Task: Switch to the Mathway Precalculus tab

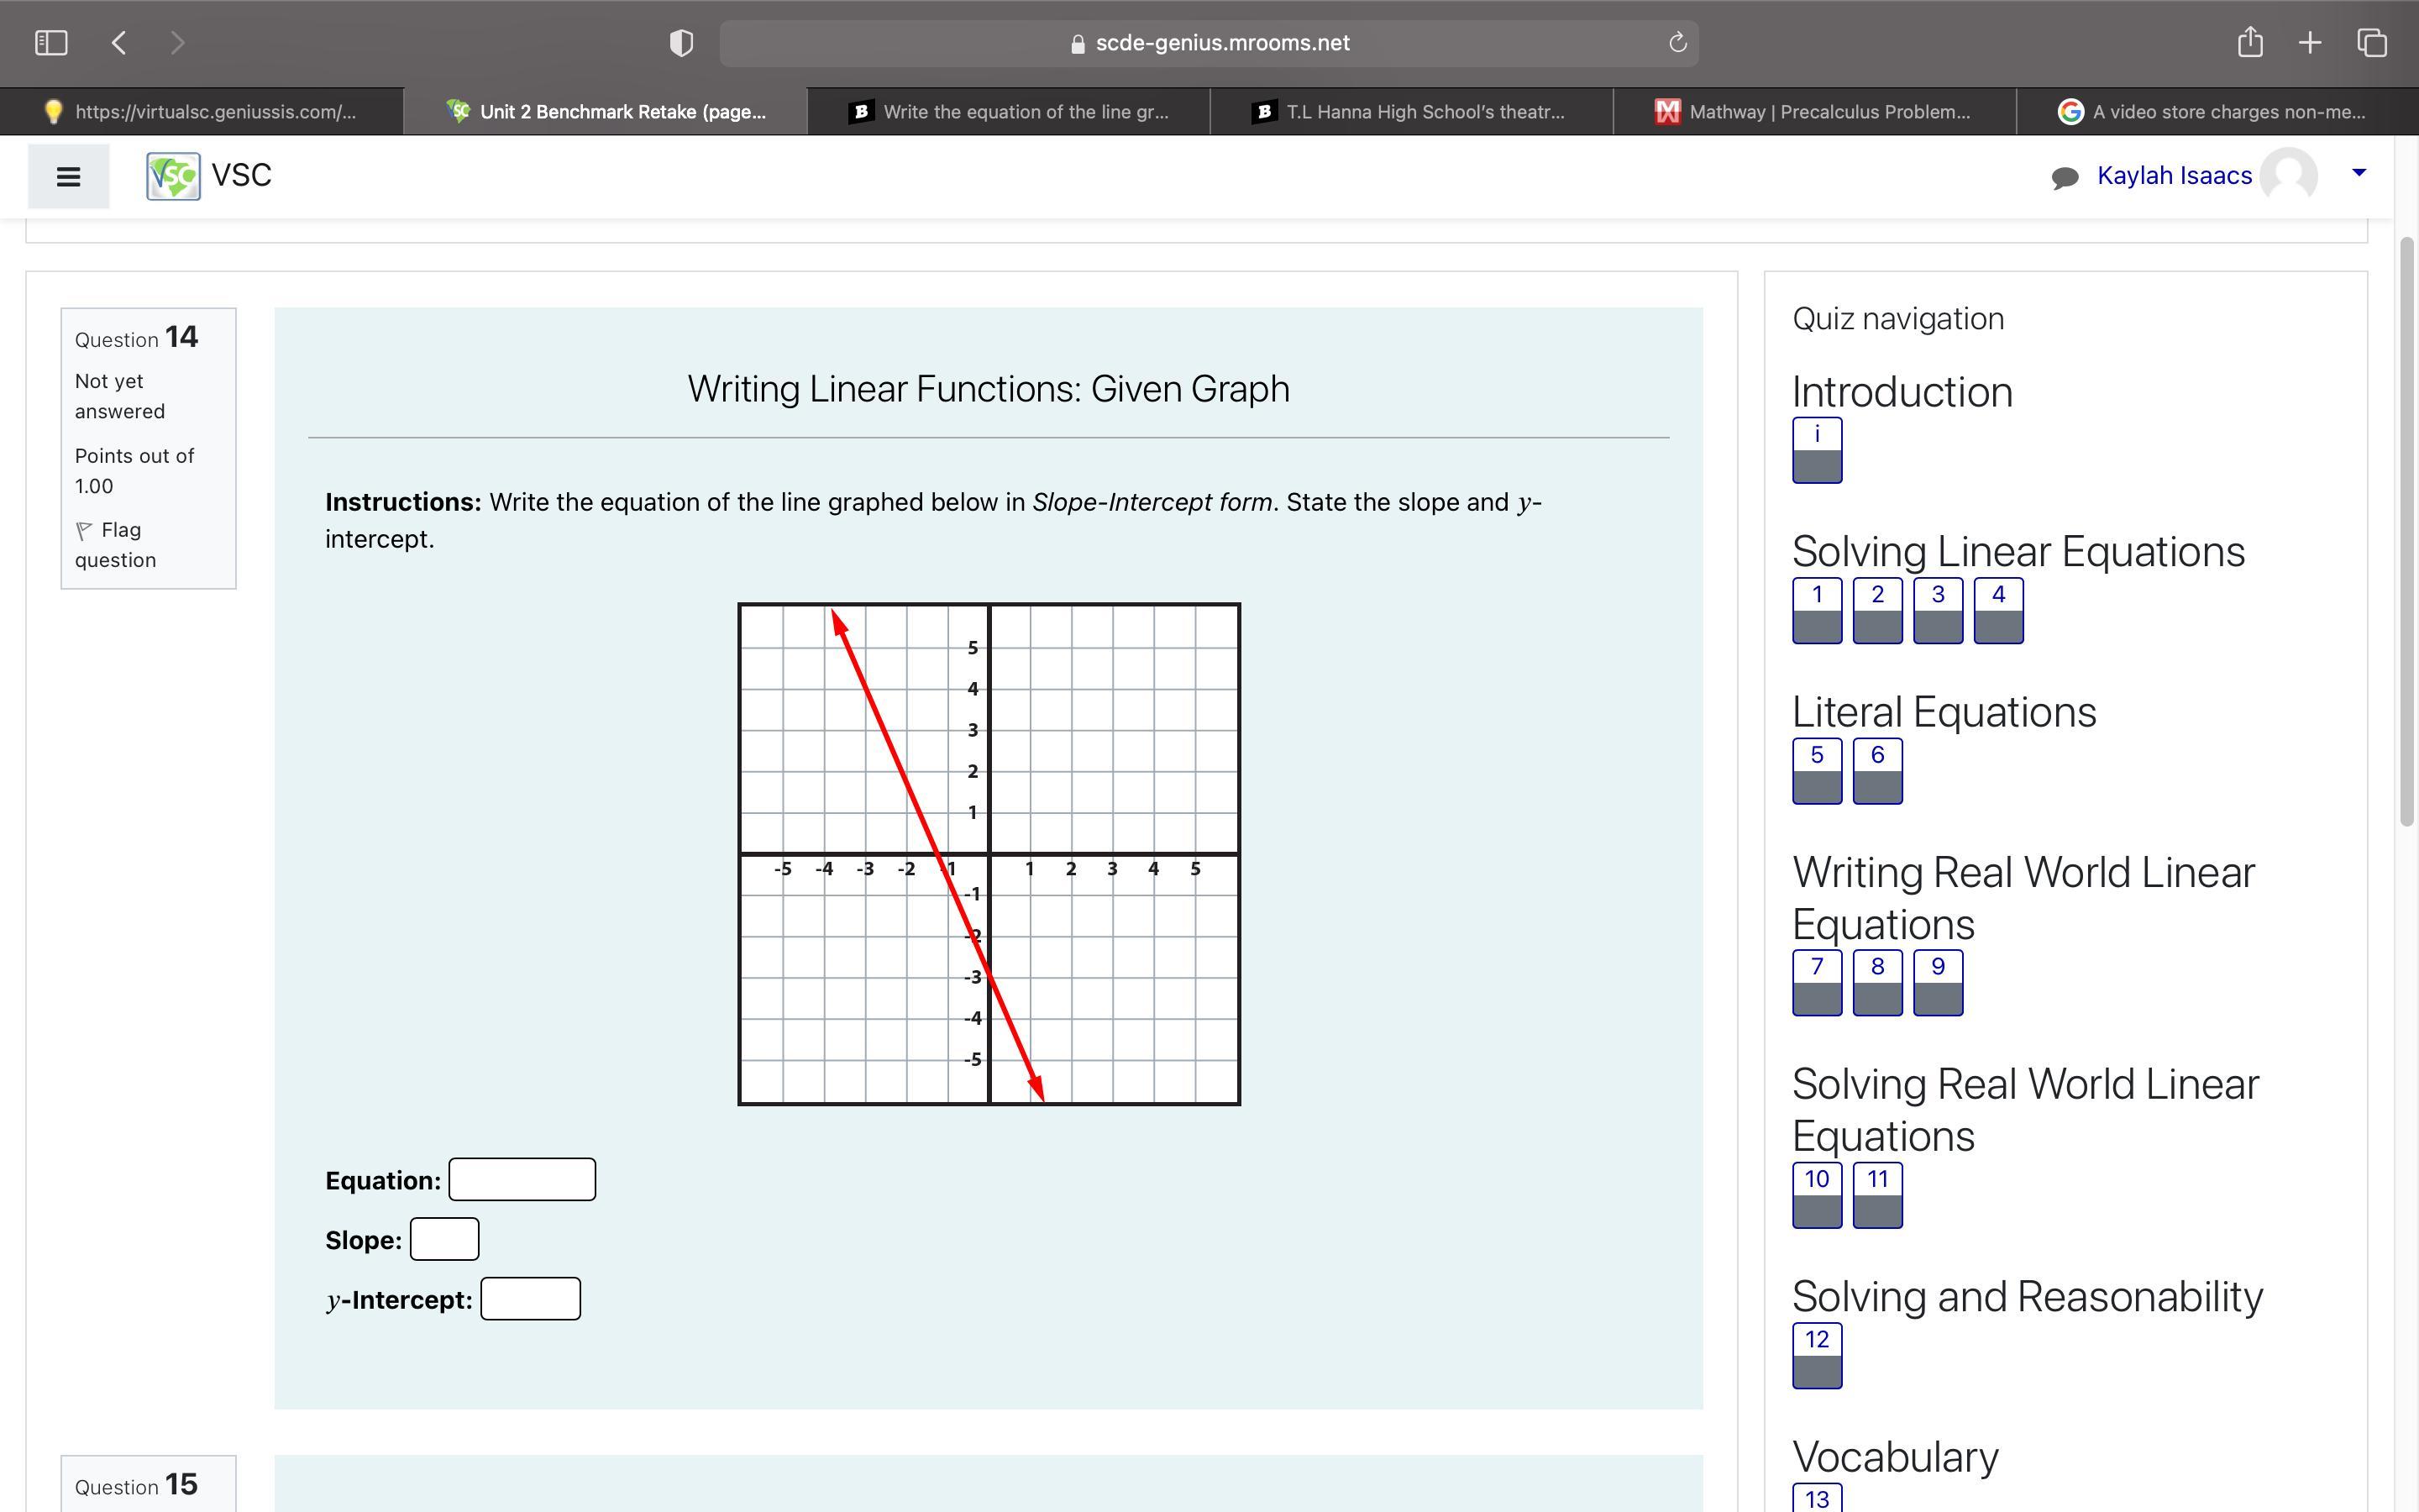Action: 1813,112
